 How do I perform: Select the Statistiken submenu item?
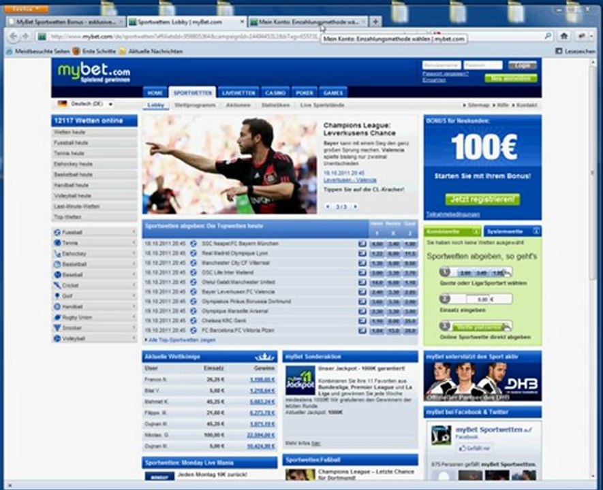click(275, 105)
